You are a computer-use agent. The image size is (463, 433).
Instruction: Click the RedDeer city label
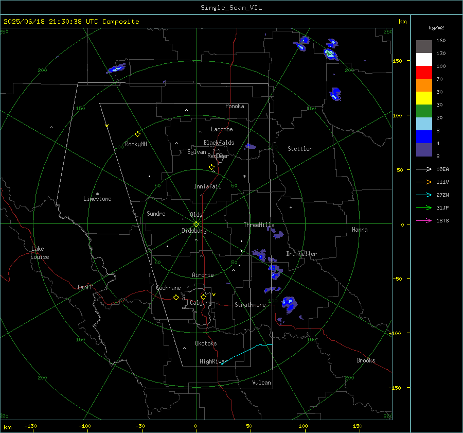[x=218, y=156]
